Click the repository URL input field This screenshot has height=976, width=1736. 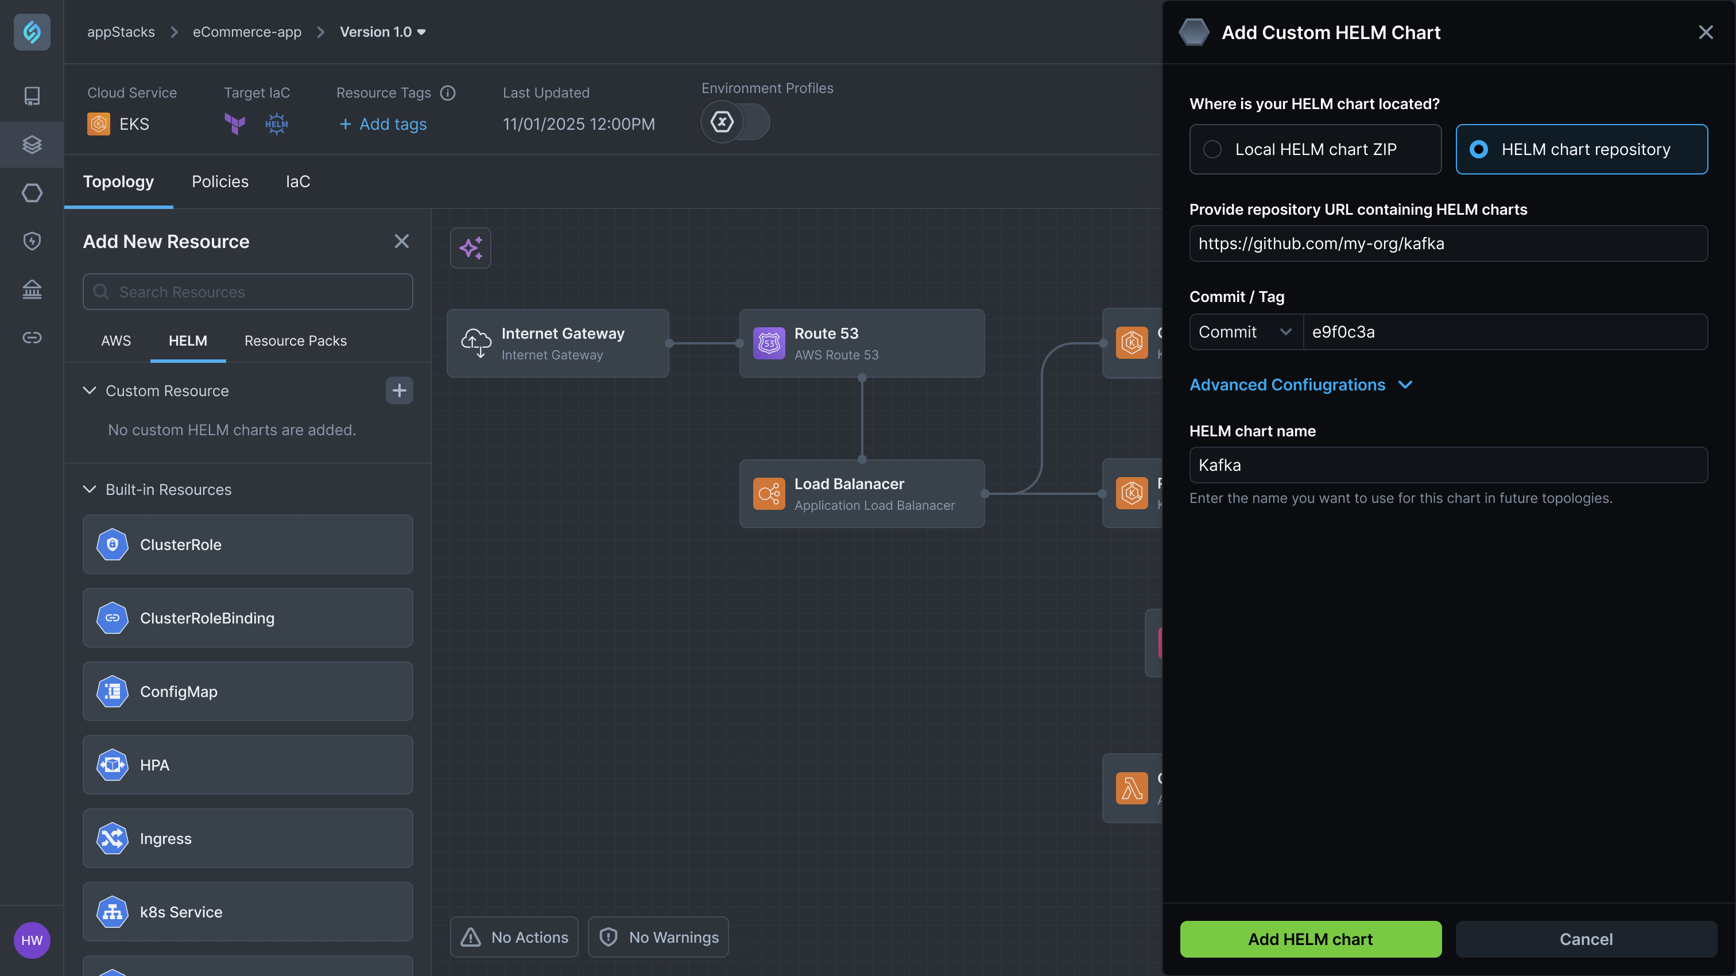1448,243
